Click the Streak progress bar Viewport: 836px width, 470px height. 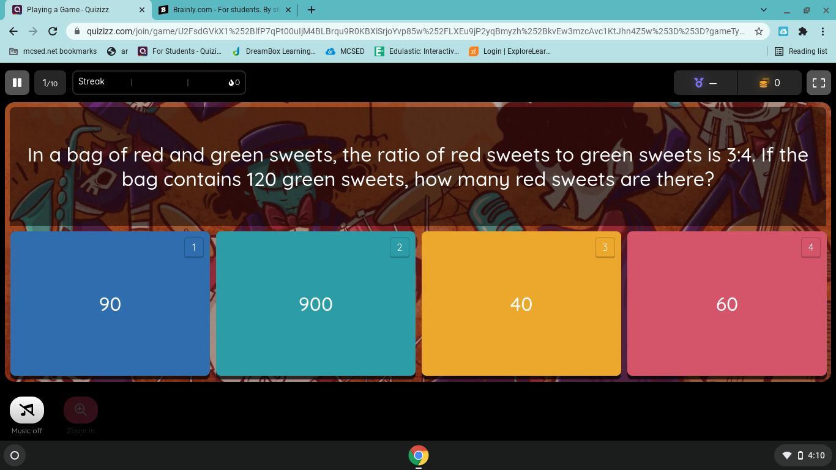point(159,83)
